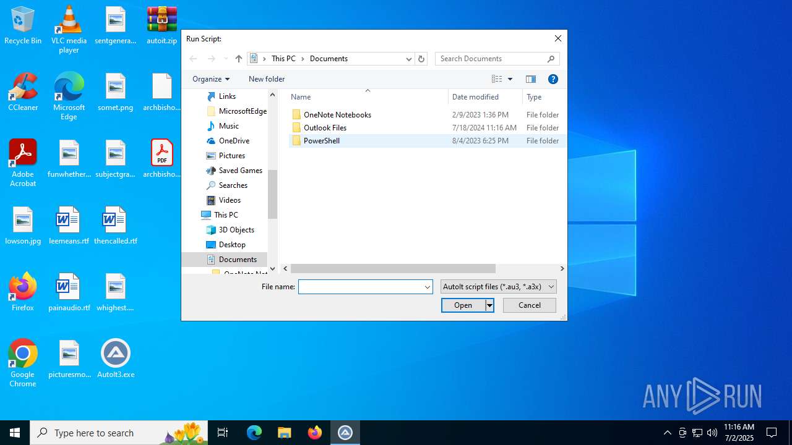Click the search magnifier in Search Documents
The height and width of the screenshot is (445, 792).
pos(551,59)
